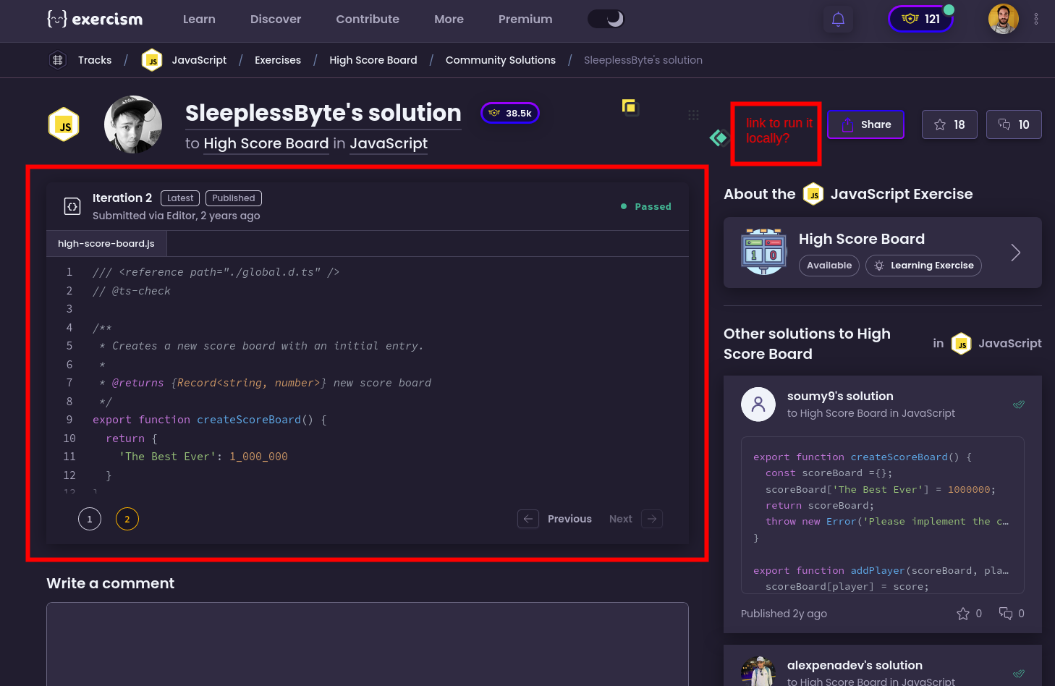Open the three-dot menu beside the avatar
The image size is (1055, 686).
coord(1036,20)
